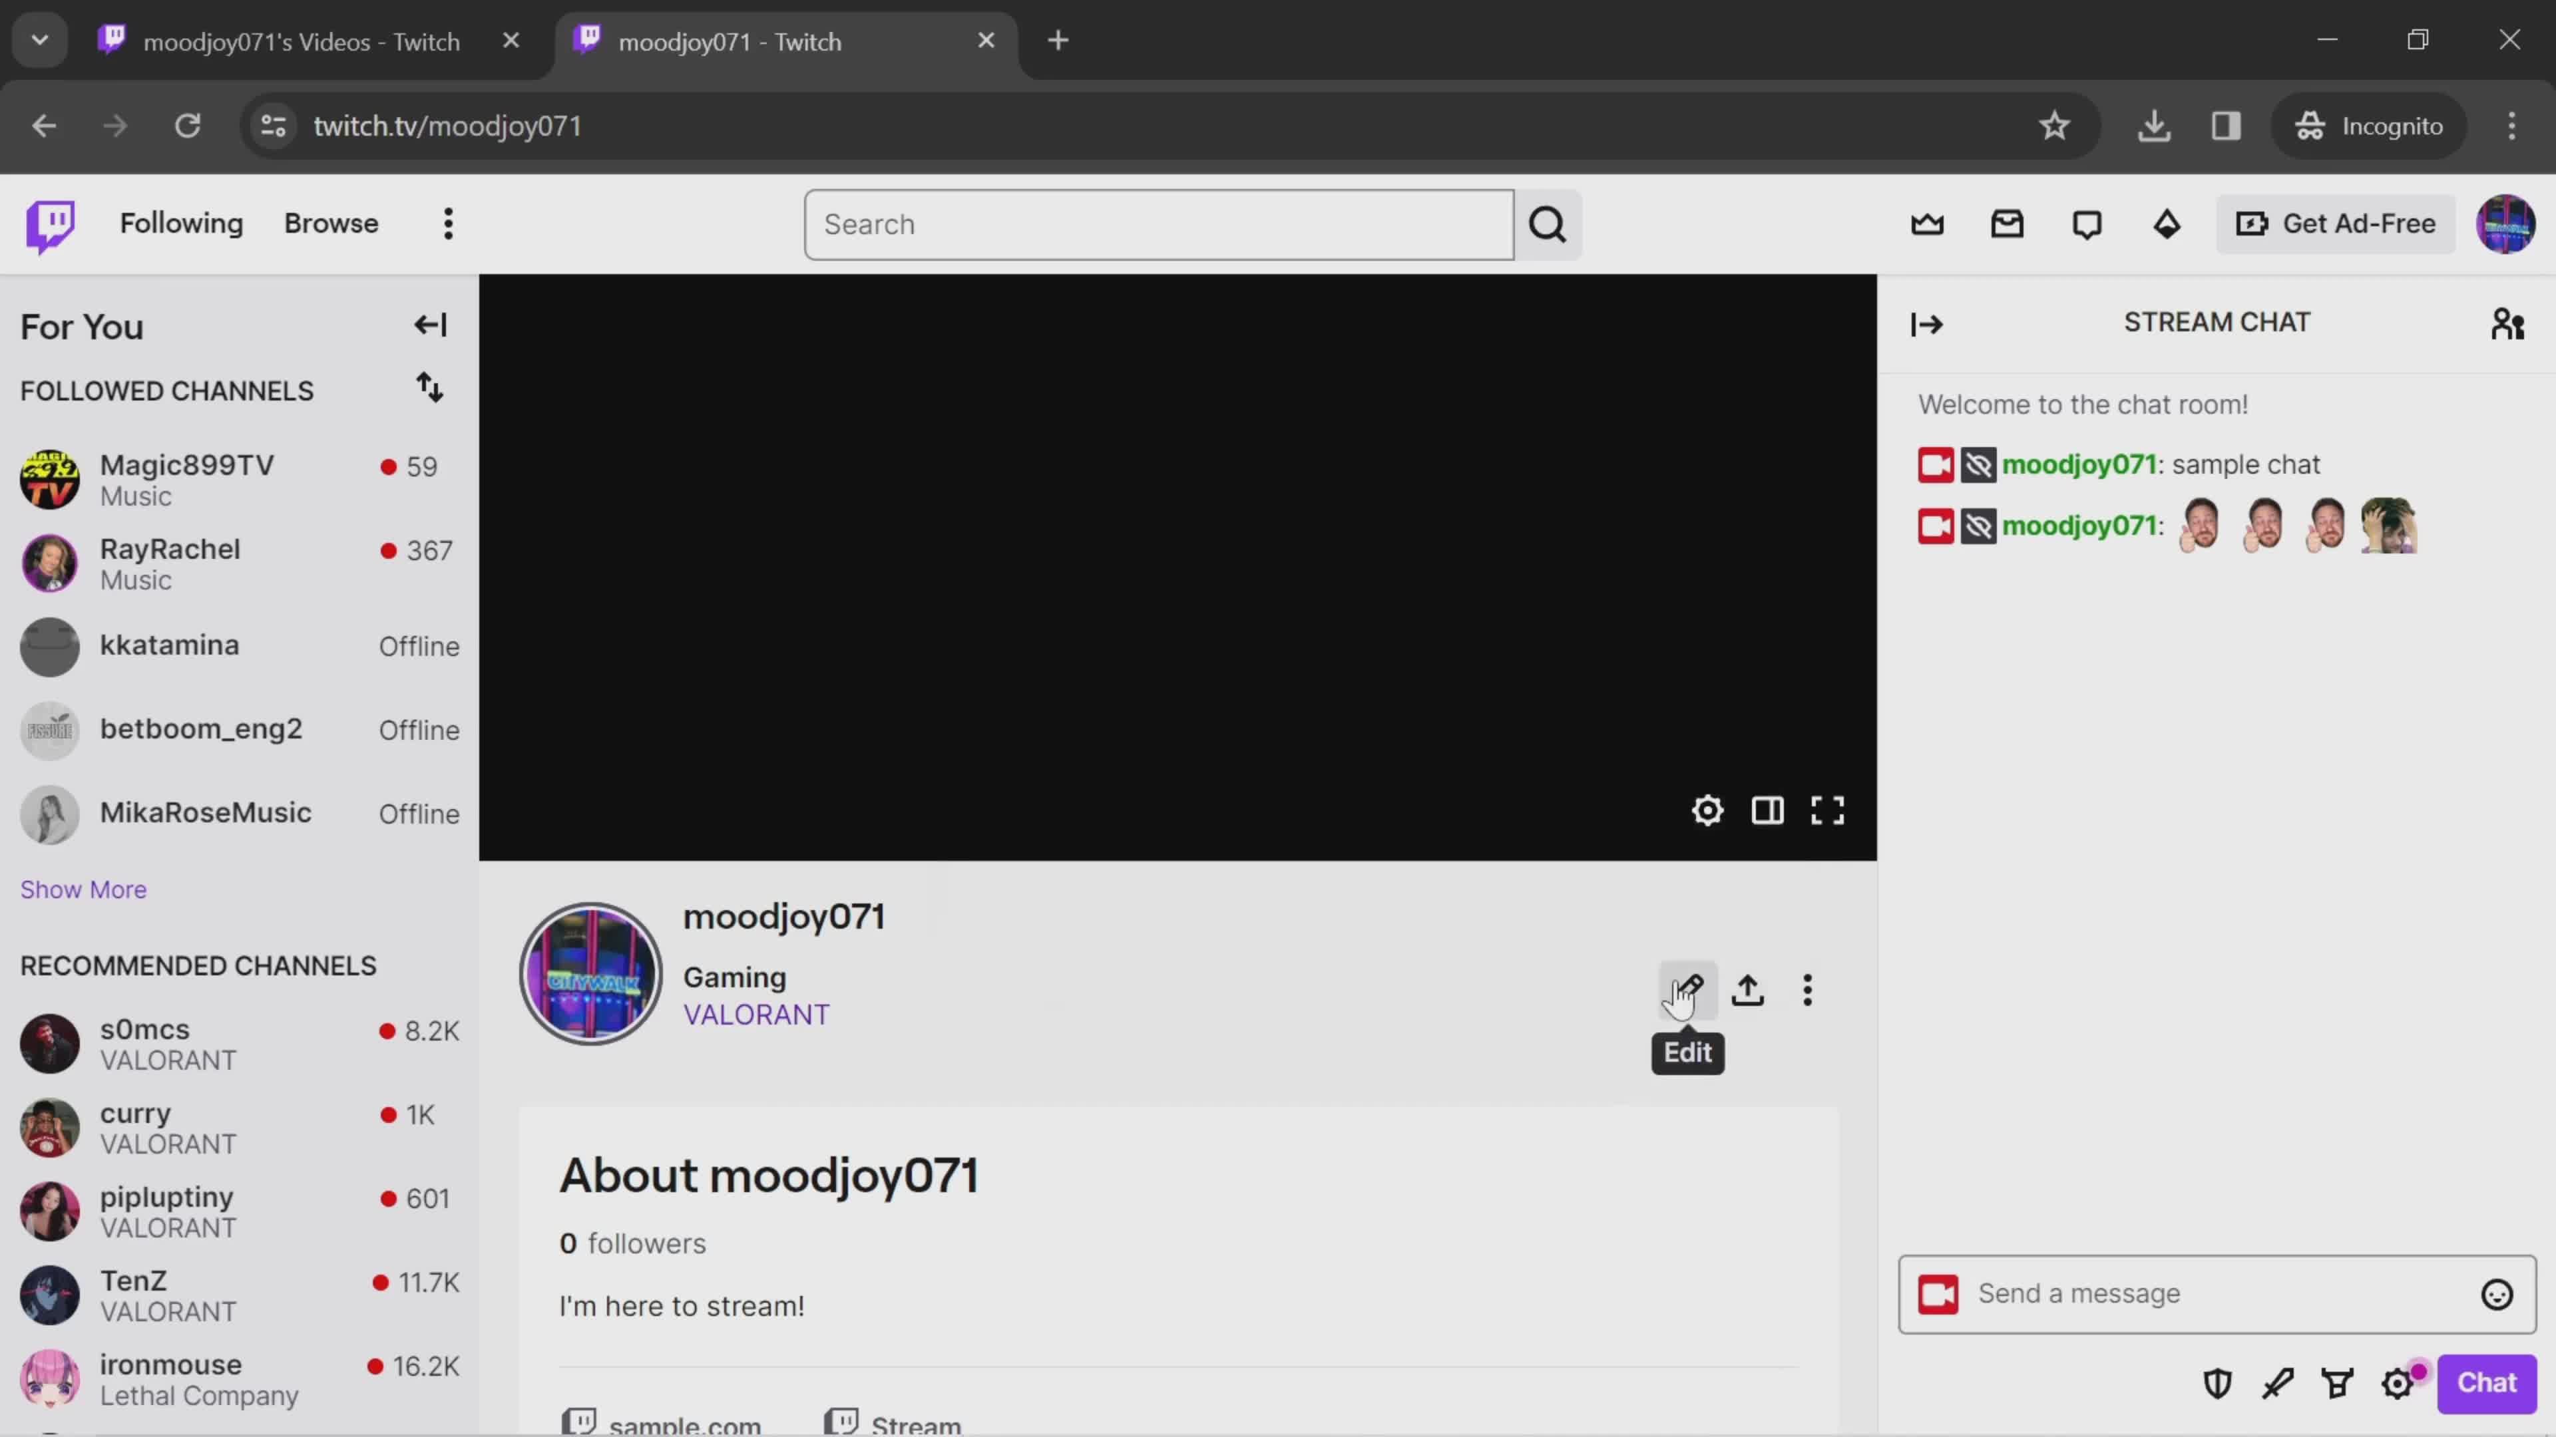
Task: Open betboom_eng2 channel
Action: coord(238,731)
